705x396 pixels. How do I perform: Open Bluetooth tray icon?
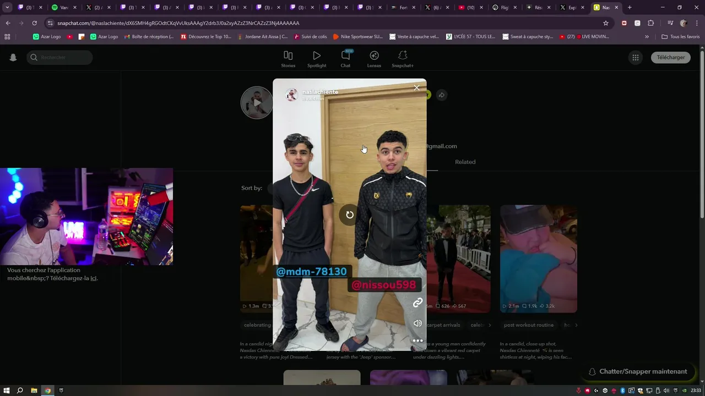click(622, 391)
